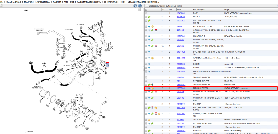Click green arrow in HOSE ASSY. row
The image size is (278, 134).
click(x=149, y=130)
